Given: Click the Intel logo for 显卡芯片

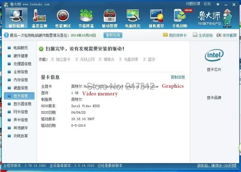Looking at the screenshot, I should click(214, 55).
